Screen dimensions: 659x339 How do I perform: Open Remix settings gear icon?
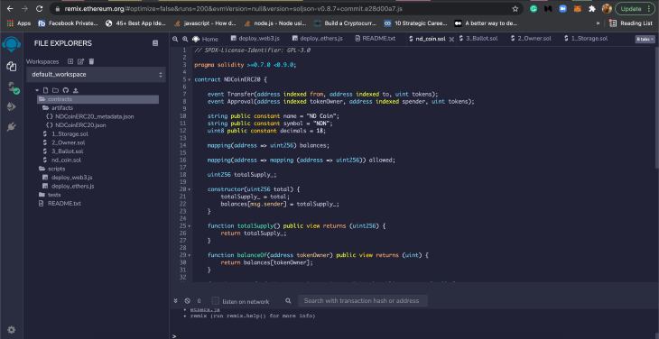tap(12, 330)
